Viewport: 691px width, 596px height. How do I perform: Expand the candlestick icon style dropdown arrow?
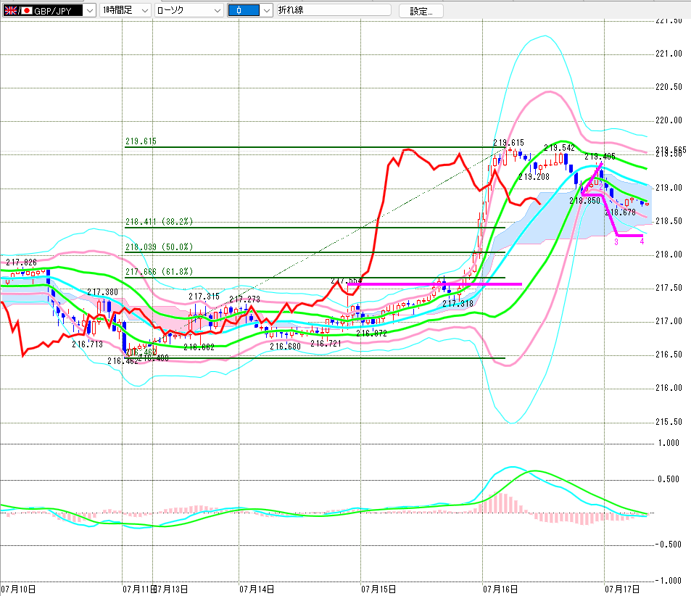[x=267, y=11]
